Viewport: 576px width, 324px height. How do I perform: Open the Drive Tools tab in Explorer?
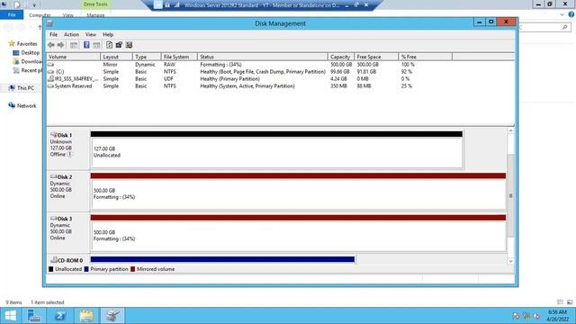tap(95, 4)
